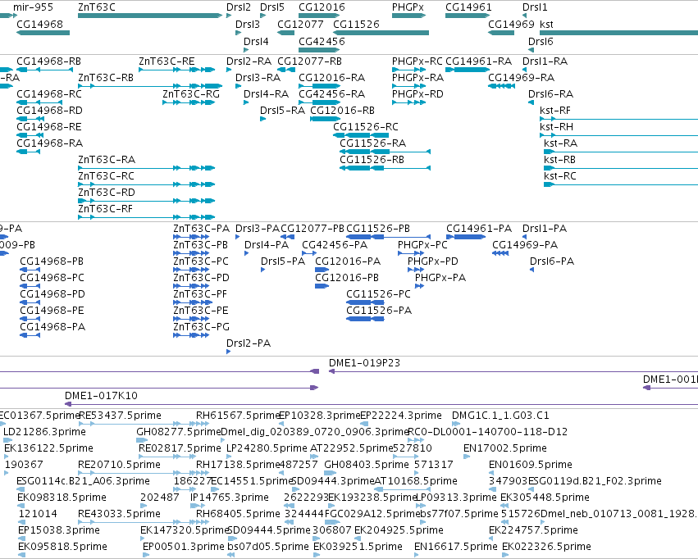Screen dimensions: 698x559
Task: Open the CG14968 gene label
Action: [39, 24]
